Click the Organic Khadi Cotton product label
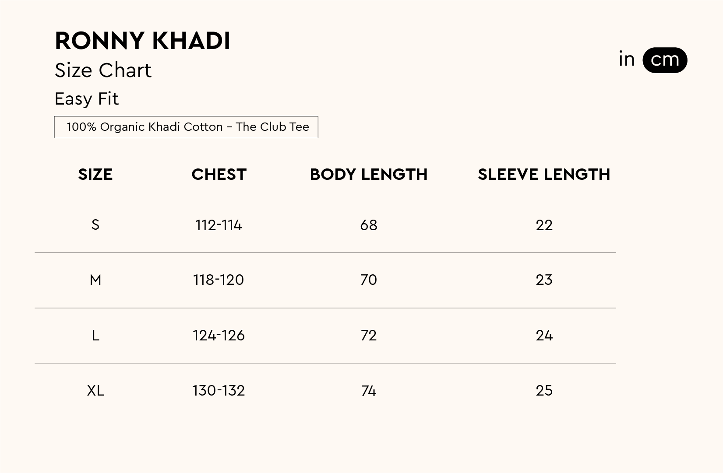This screenshot has width=723, height=473. pyautogui.click(x=186, y=127)
